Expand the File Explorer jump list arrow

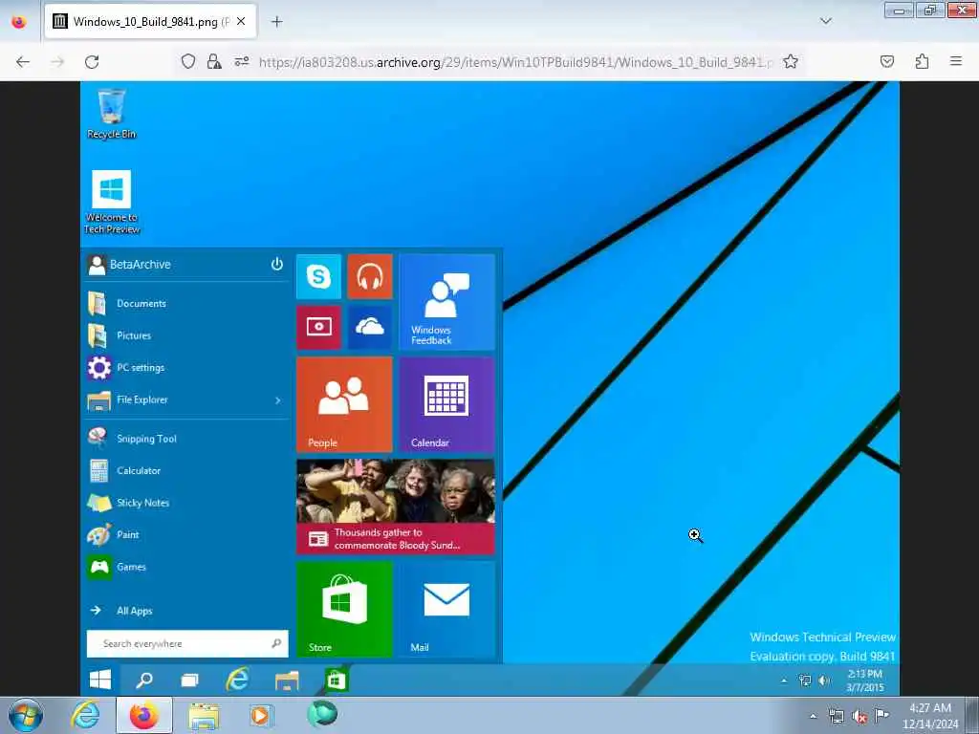[x=278, y=400]
